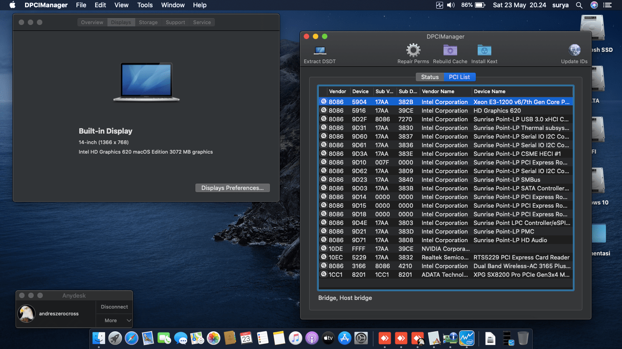The image size is (622, 349).
Task: Click the lookup icon on the Sunrise Point-LP HD Audio row
Action: (324, 240)
